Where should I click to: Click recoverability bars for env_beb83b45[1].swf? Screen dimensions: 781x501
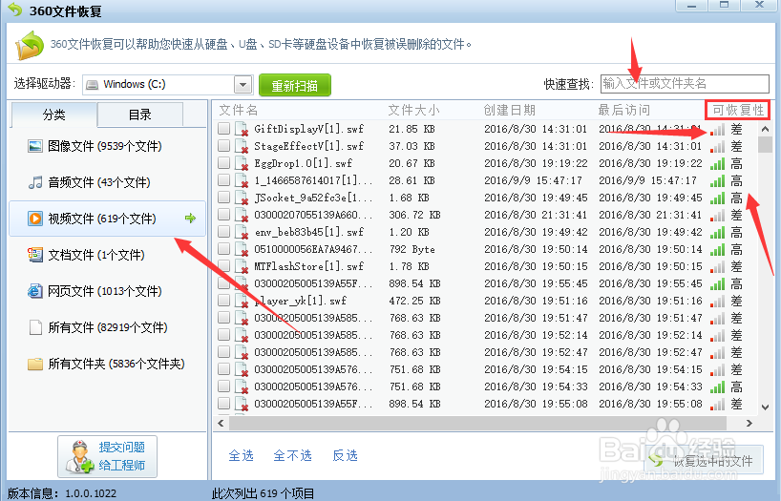point(717,233)
